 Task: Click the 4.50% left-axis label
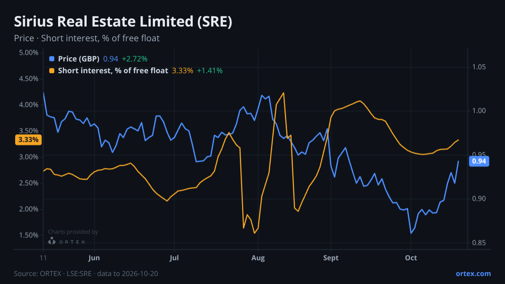click(29, 79)
